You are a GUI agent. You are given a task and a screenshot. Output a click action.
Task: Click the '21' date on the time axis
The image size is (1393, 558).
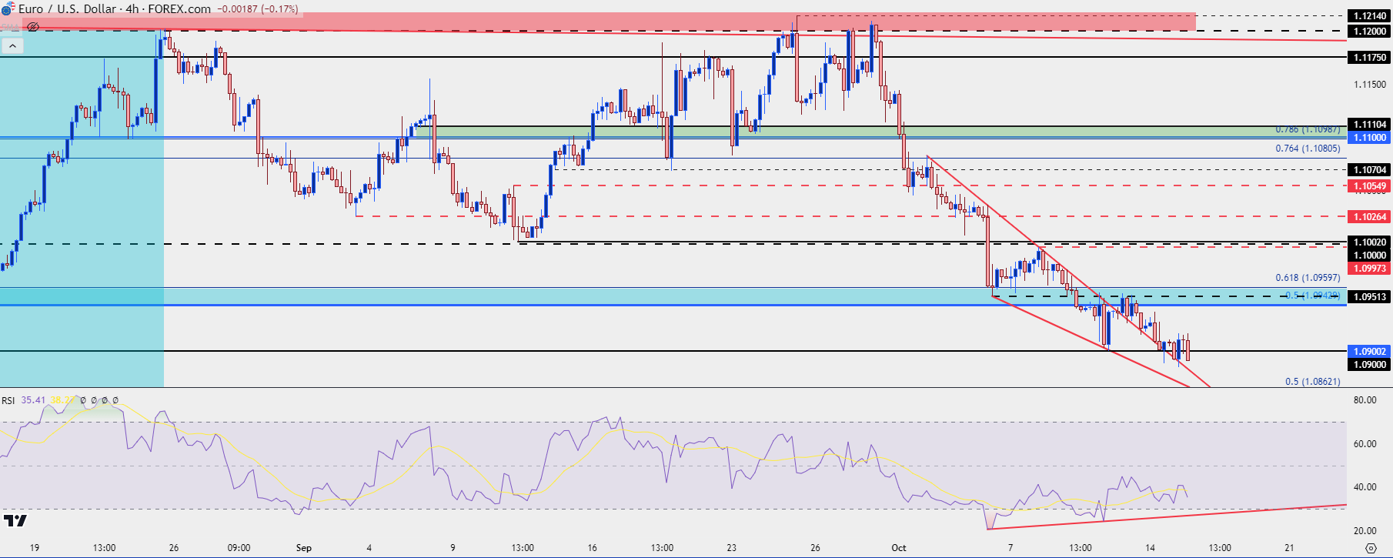[1289, 548]
